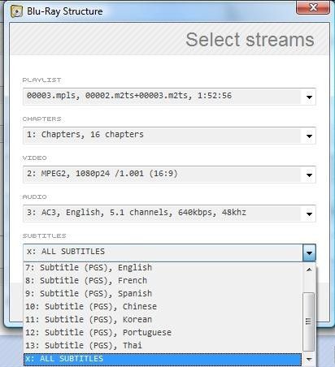335x367 pixels.
Task: Click scroll-down arrow of subtitle list
Action: (309, 360)
